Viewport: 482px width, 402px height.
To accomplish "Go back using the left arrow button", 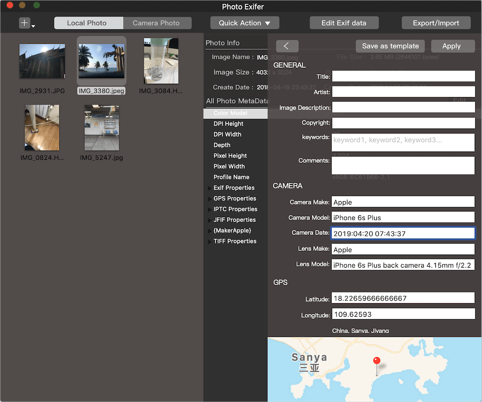I will [x=287, y=46].
